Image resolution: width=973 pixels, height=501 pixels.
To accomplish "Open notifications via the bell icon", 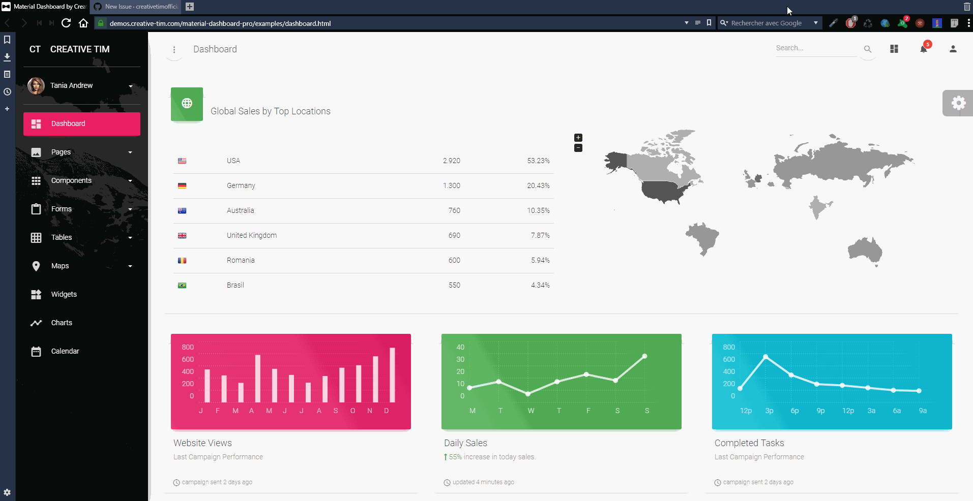I will 924,49.
